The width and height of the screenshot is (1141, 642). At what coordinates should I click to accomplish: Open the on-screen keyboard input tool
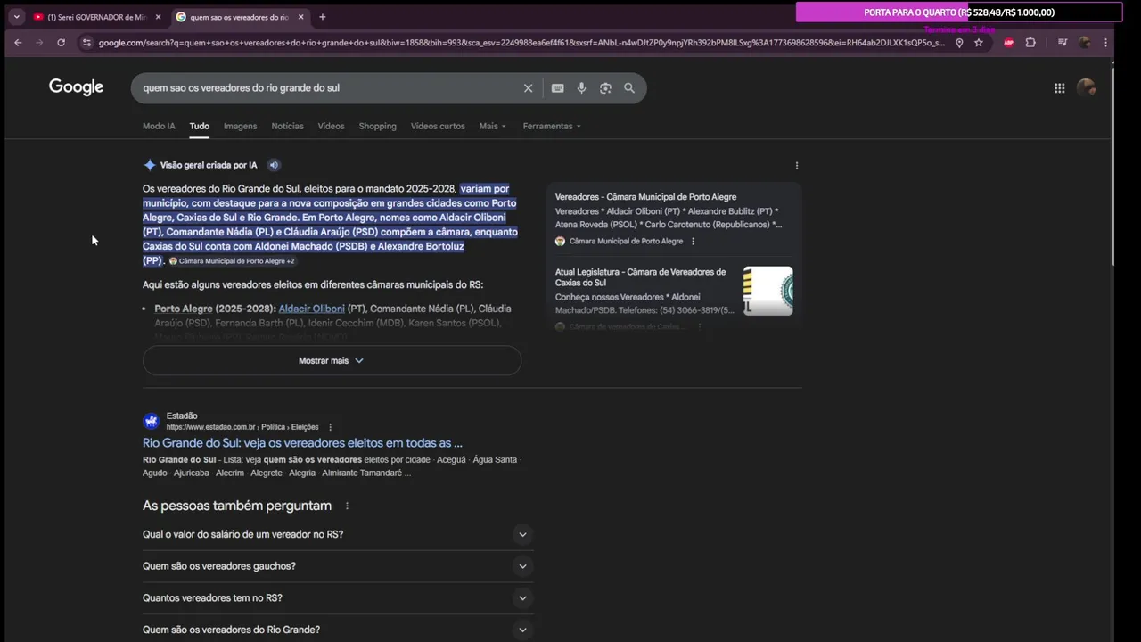[557, 88]
